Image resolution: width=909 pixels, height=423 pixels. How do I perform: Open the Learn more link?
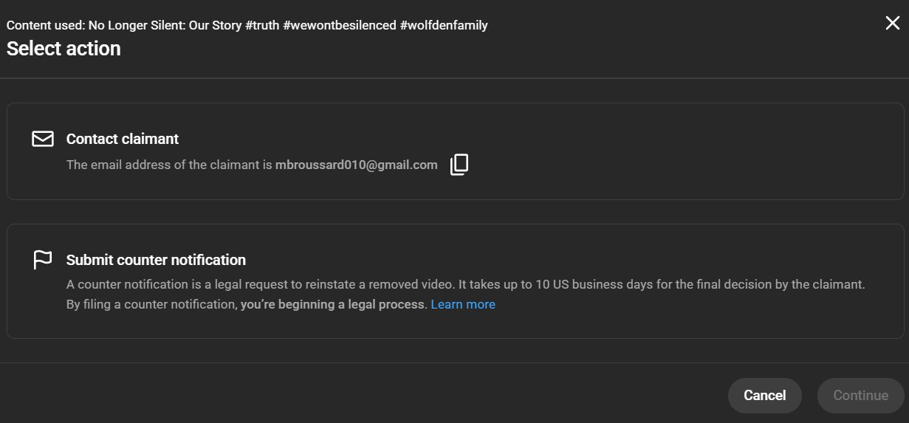pos(463,304)
